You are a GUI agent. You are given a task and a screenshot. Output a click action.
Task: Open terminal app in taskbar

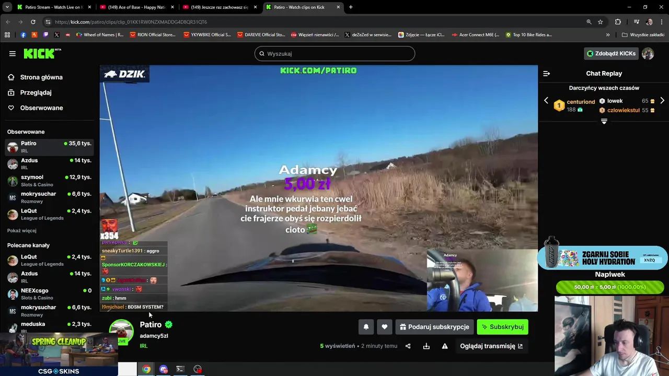pyautogui.click(x=180, y=369)
